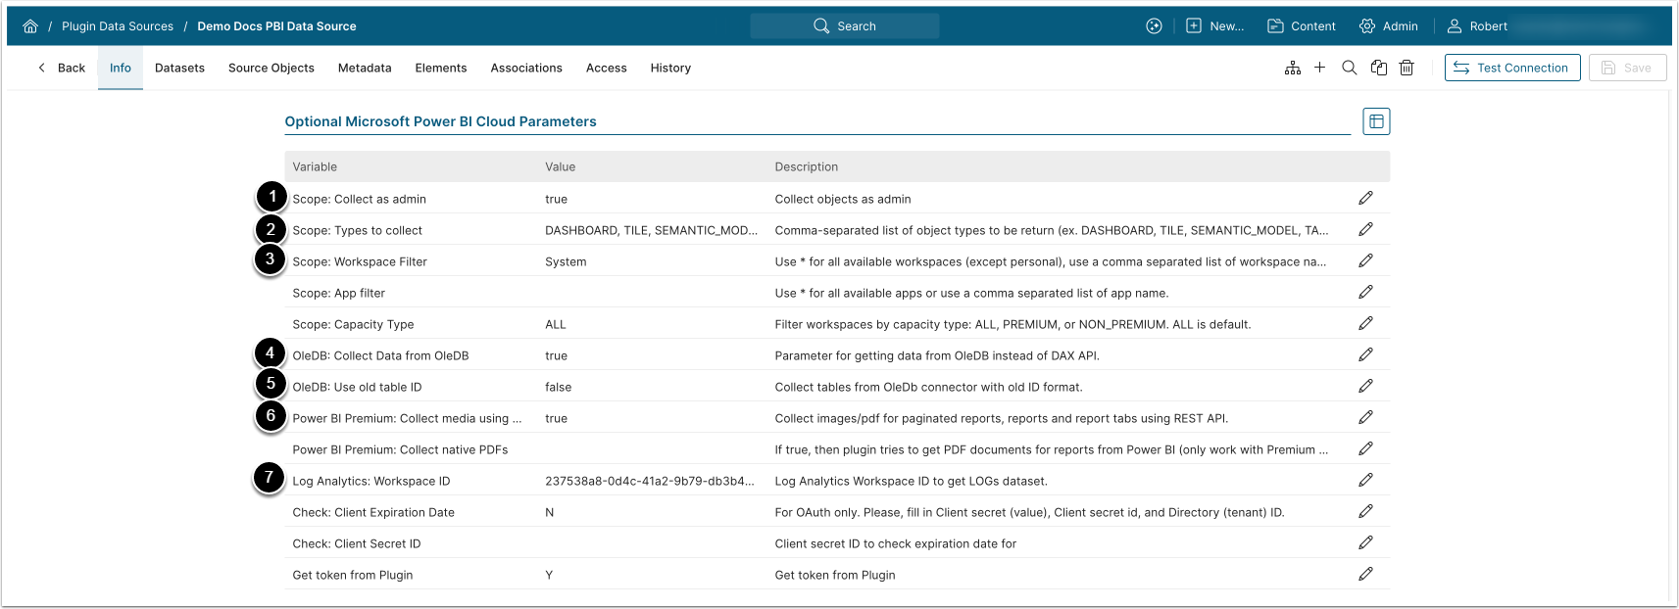Image resolution: width=1679 pixels, height=609 pixels.
Task: Edit the Get token from Plugin row
Action: click(1365, 575)
